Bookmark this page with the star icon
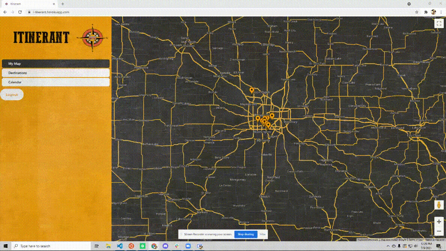The height and width of the screenshot is (251, 446). point(417,12)
